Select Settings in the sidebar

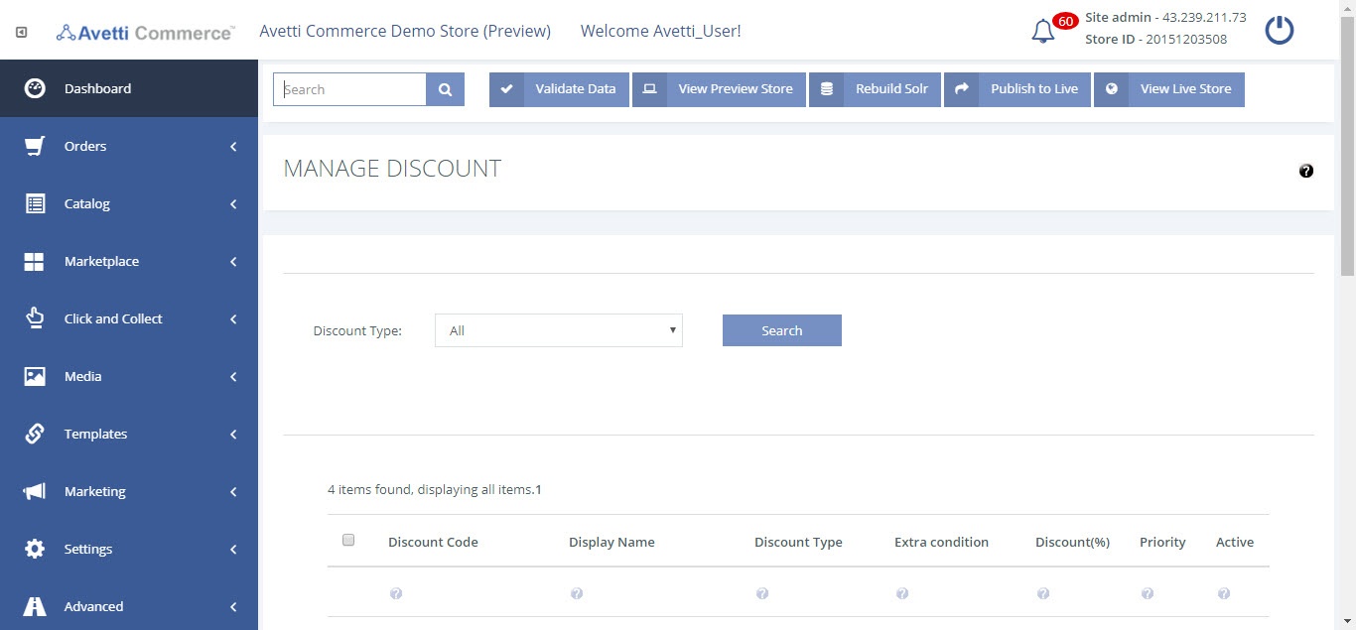[129, 549]
